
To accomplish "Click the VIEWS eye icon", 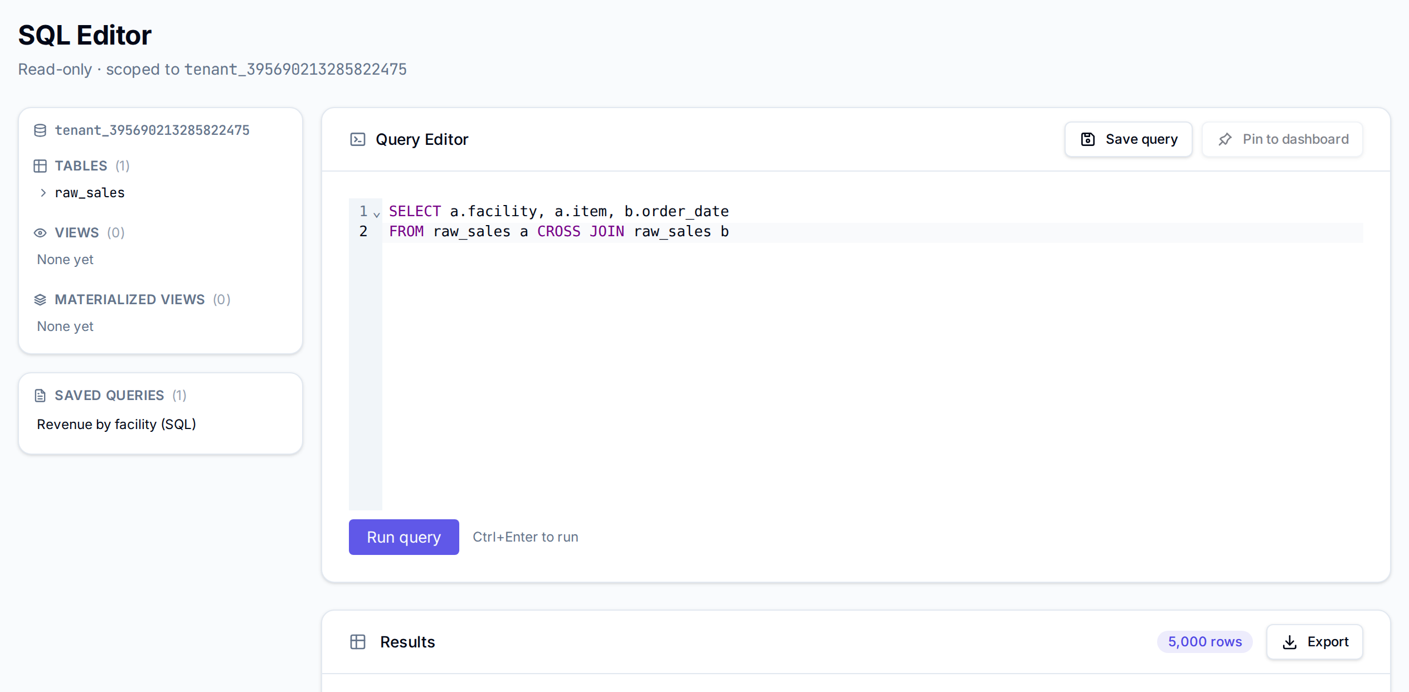I will coord(40,233).
